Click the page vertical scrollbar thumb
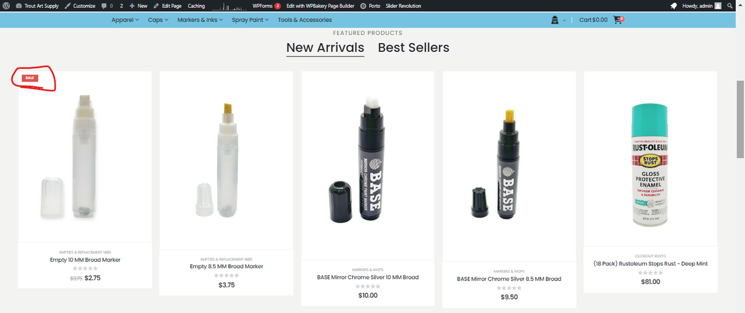This screenshot has height=313, width=745. pos(740,119)
